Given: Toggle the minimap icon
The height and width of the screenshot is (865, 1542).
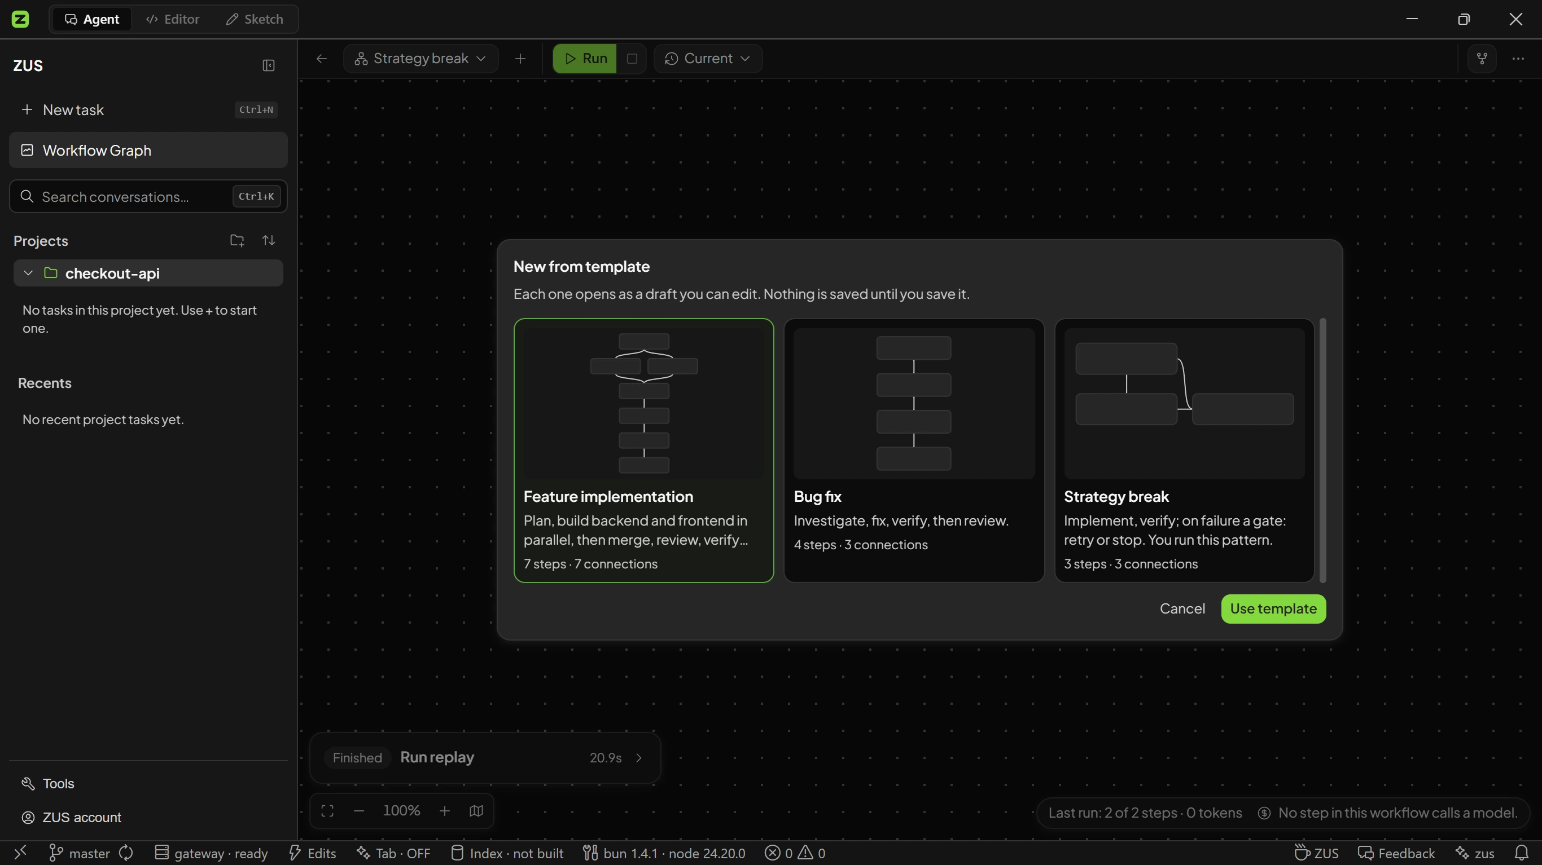Looking at the screenshot, I should (476, 811).
